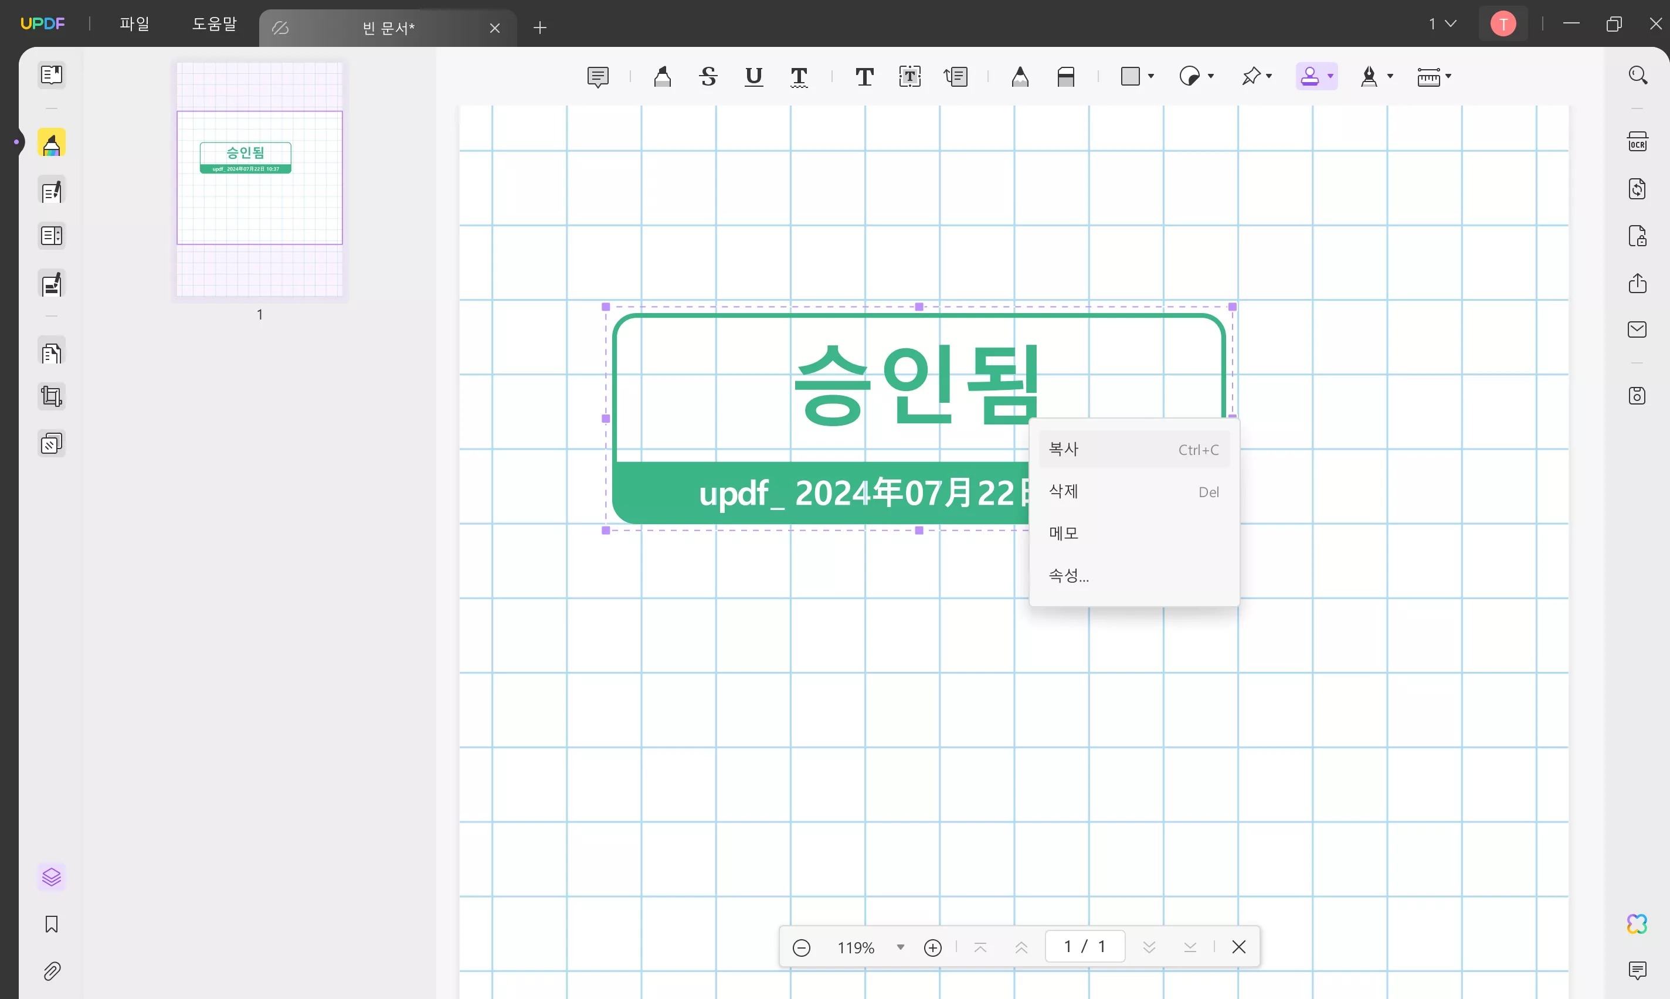Expand the measure ruler dropdown
The width and height of the screenshot is (1670, 999).
click(x=1448, y=76)
